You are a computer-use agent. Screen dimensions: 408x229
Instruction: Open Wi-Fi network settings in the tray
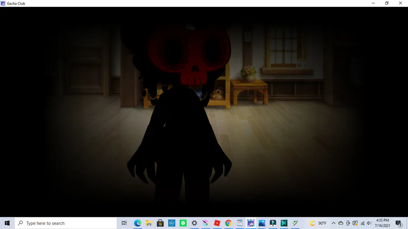point(363,223)
